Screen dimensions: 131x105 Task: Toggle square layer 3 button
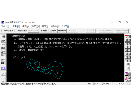[126, 47]
